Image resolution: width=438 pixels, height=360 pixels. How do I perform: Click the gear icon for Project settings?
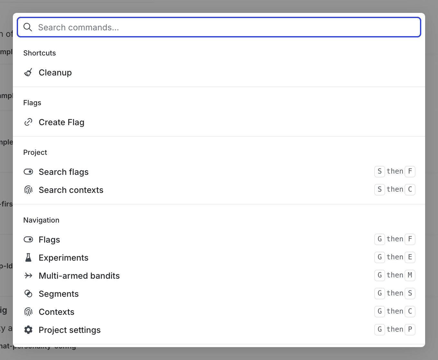point(28,330)
